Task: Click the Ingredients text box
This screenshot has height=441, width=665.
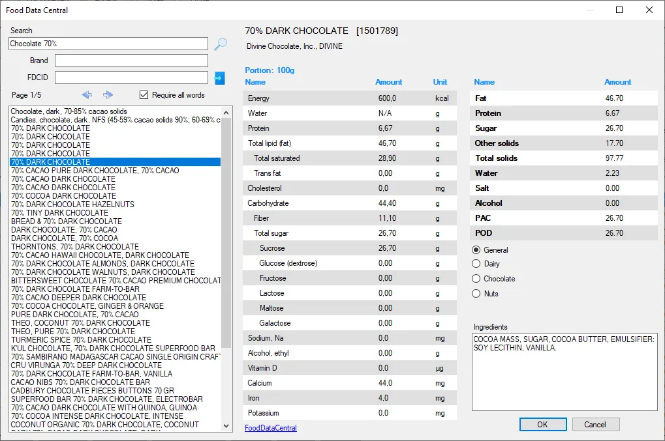Action: click(564, 372)
